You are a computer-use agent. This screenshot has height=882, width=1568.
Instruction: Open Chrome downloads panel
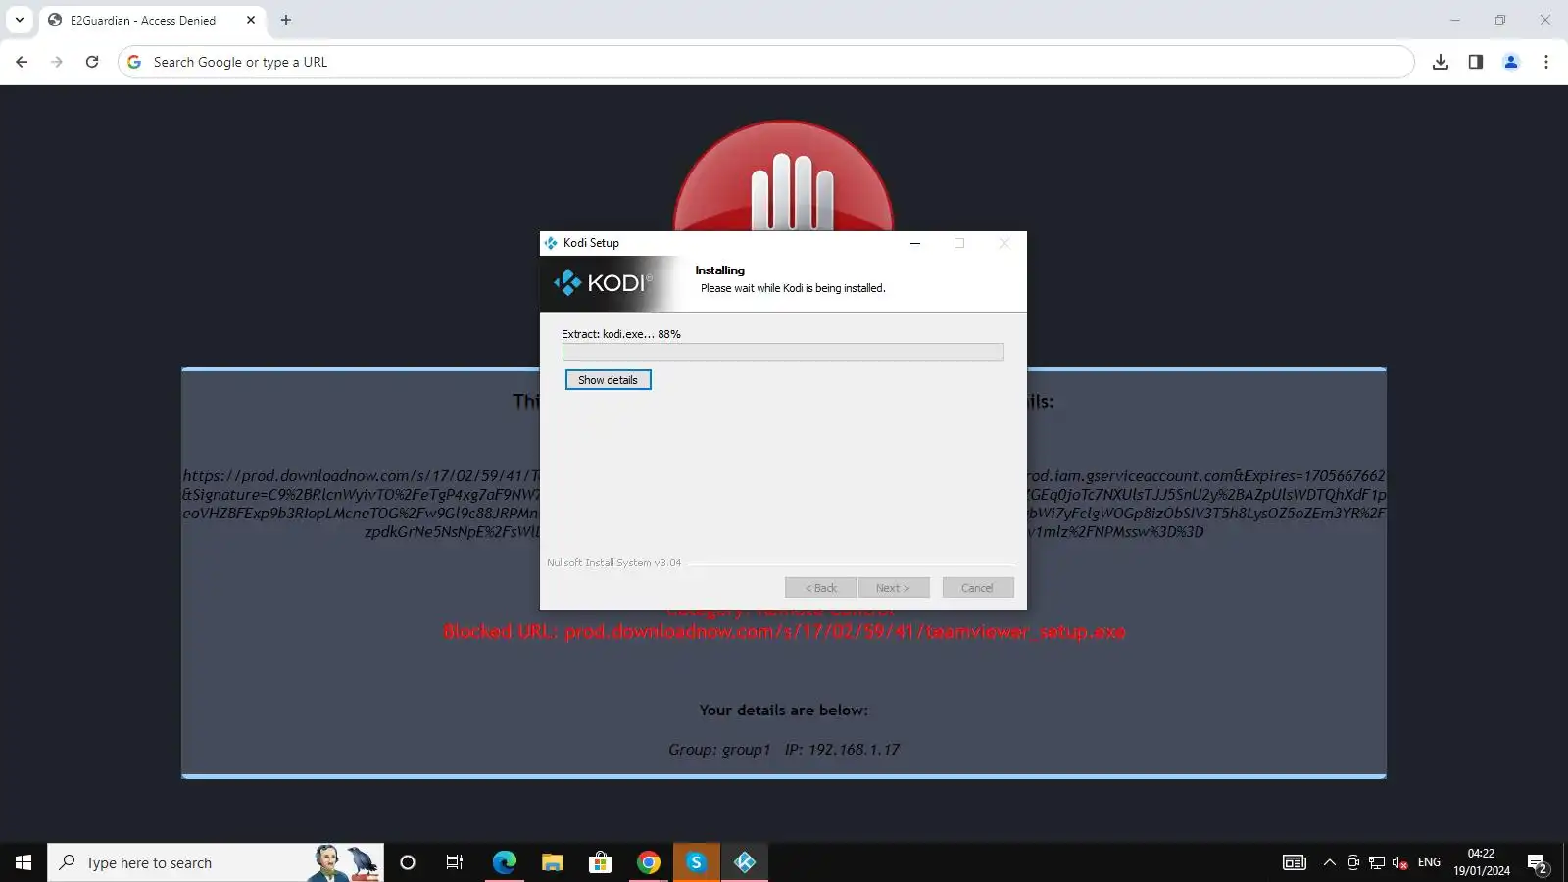click(1441, 62)
